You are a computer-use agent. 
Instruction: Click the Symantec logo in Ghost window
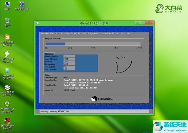tap(102, 99)
